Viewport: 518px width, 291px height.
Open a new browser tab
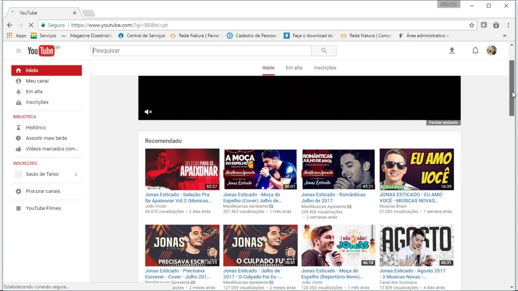click(89, 13)
